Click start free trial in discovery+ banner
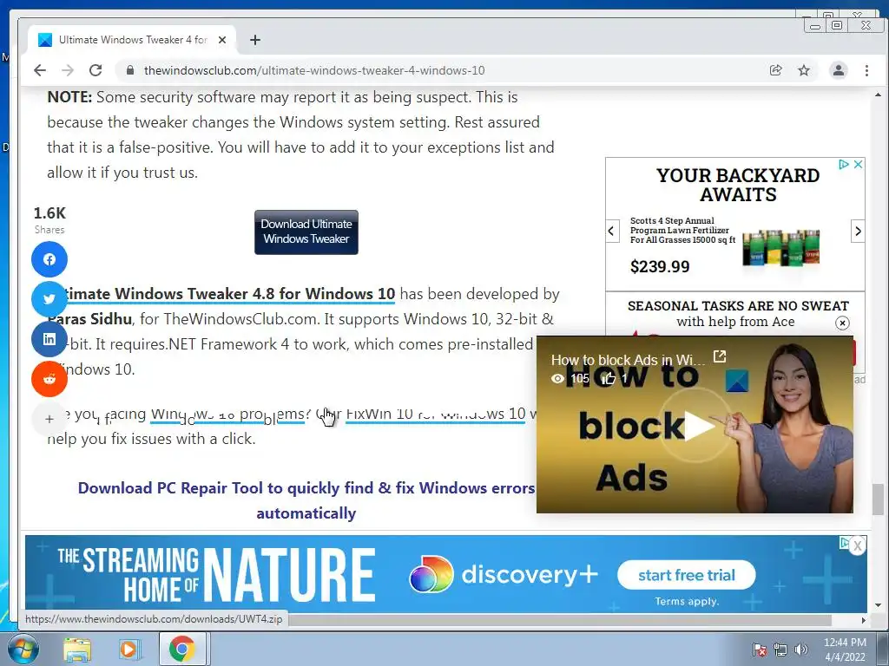889x666 pixels. 686,576
